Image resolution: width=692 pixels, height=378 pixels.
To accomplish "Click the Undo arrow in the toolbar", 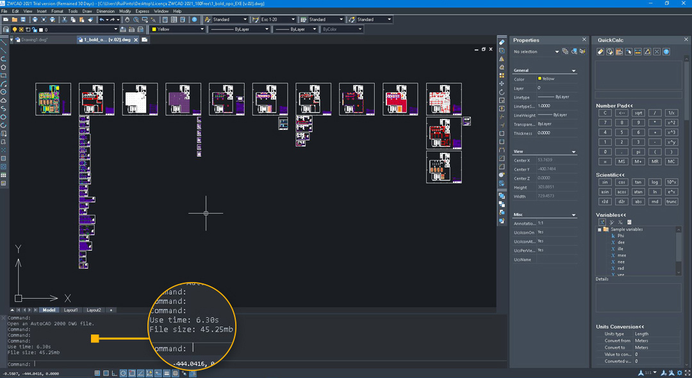I will tap(103, 20).
